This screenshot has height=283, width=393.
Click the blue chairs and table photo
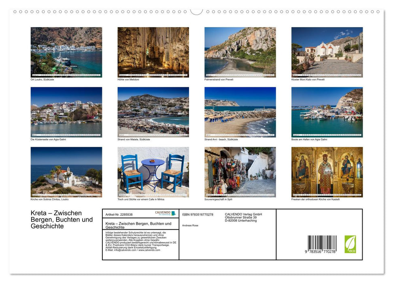point(153,172)
